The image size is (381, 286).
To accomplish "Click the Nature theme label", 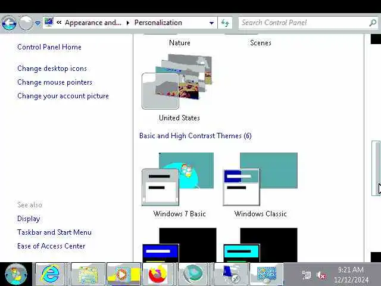I will 180,43.
